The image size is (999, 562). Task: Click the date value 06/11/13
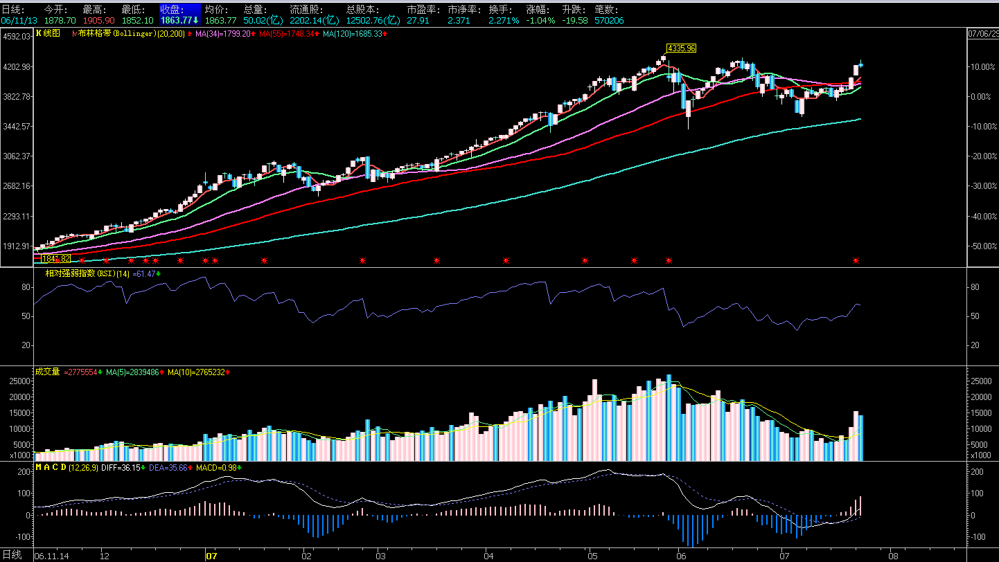19,21
